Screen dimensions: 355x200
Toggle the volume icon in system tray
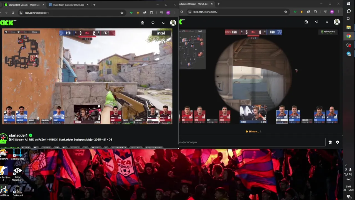point(350,174)
